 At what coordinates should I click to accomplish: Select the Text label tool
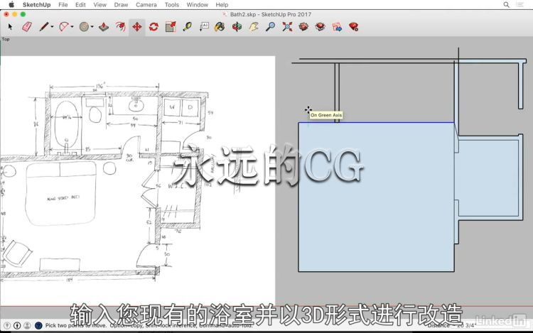(x=204, y=26)
